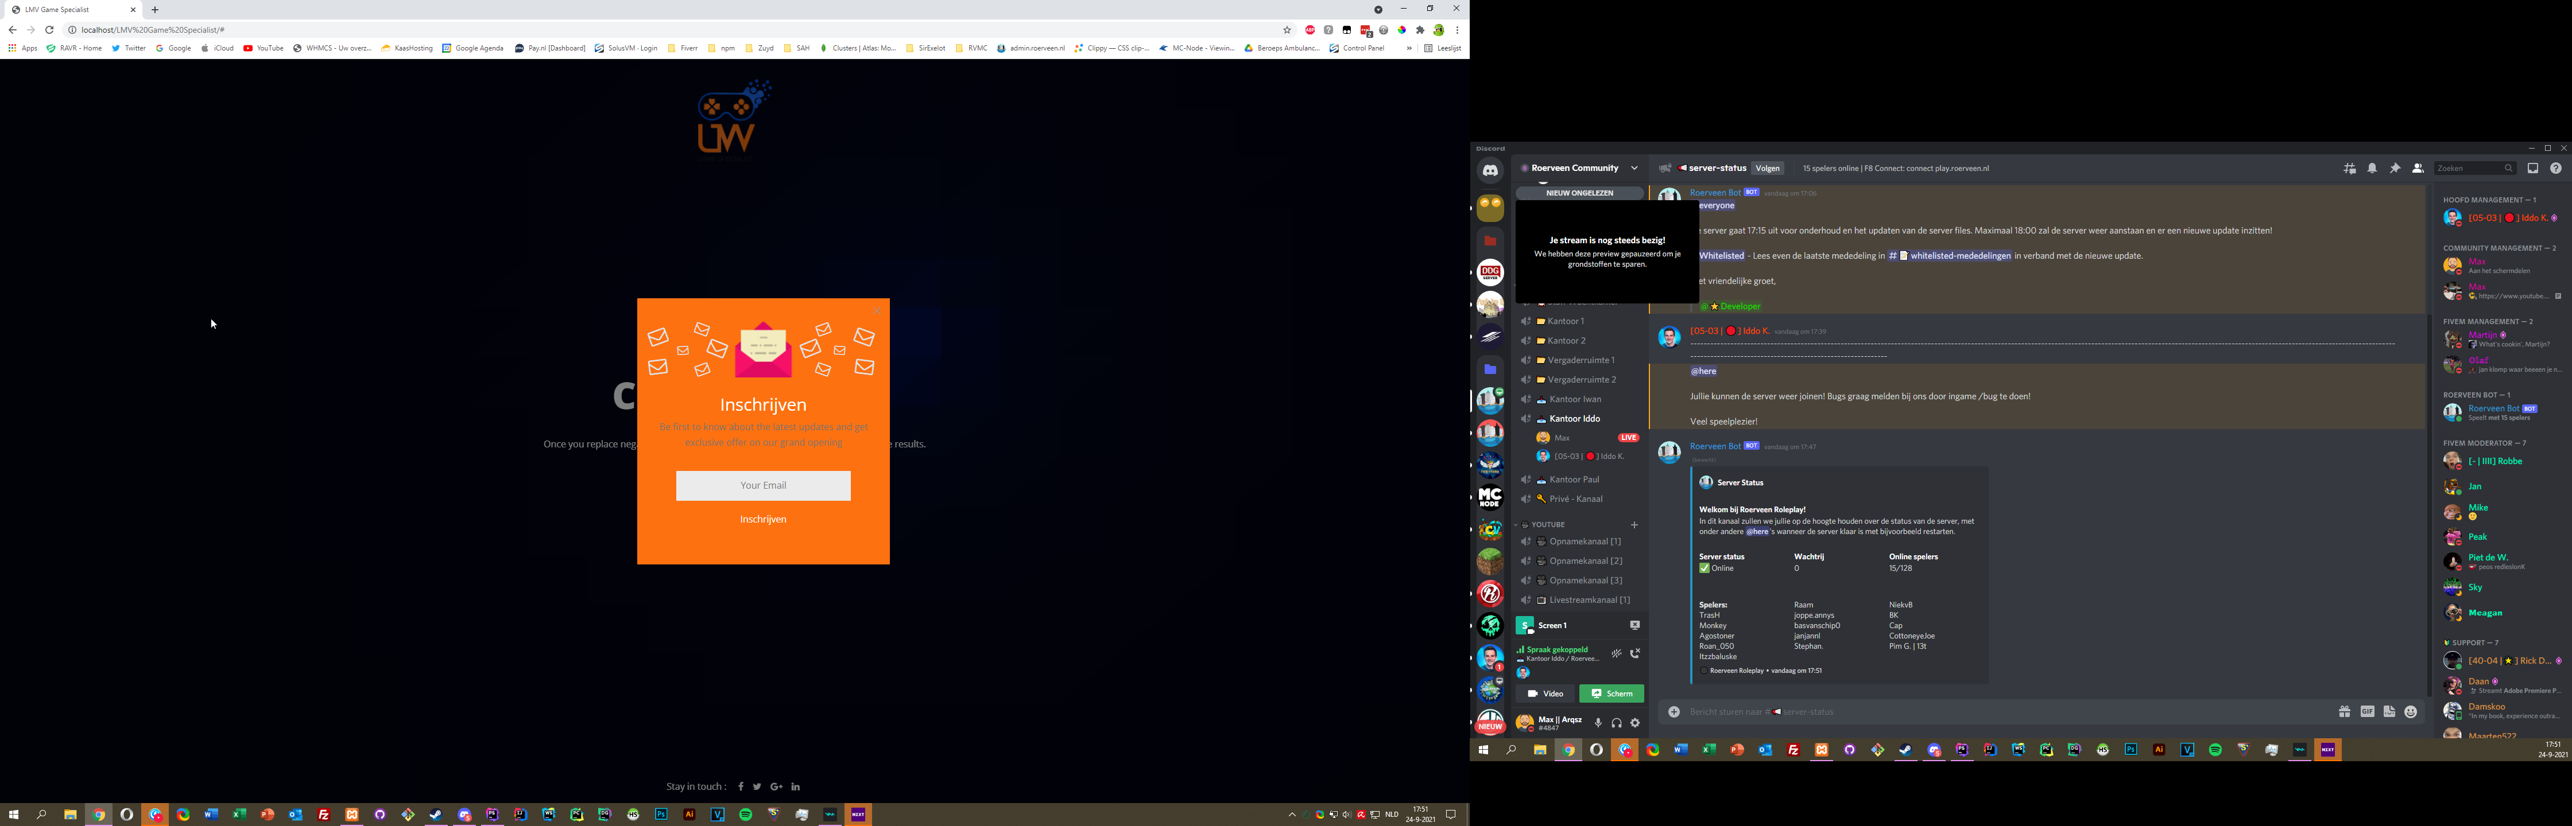Open Discord inbox icon
Image resolution: width=2572 pixels, height=826 pixels.
[2533, 169]
